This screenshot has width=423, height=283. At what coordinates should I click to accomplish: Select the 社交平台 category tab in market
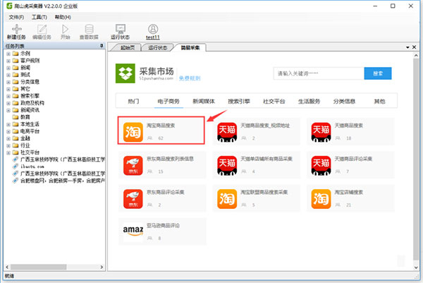pyautogui.click(x=274, y=101)
